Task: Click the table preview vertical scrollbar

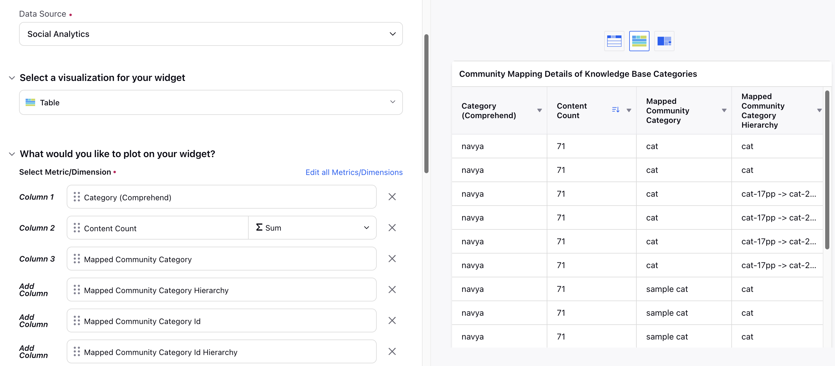Action: [x=827, y=170]
